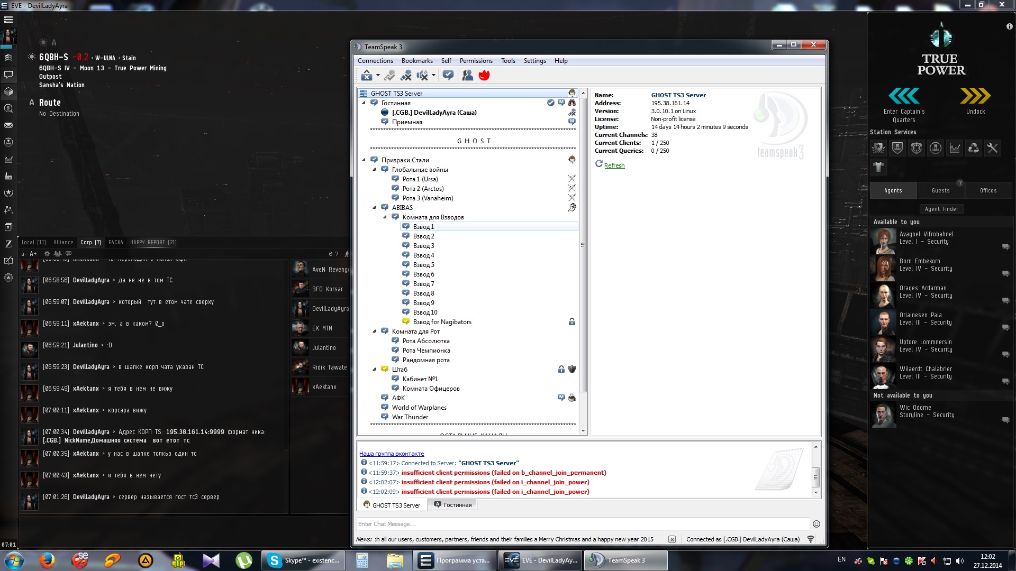The height and width of the screenshot is (571, 1016).
Task: Open the Permissions menu
Action: [x=476, y=61]
